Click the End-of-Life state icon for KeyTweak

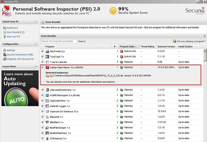click(x=122, y=51)
